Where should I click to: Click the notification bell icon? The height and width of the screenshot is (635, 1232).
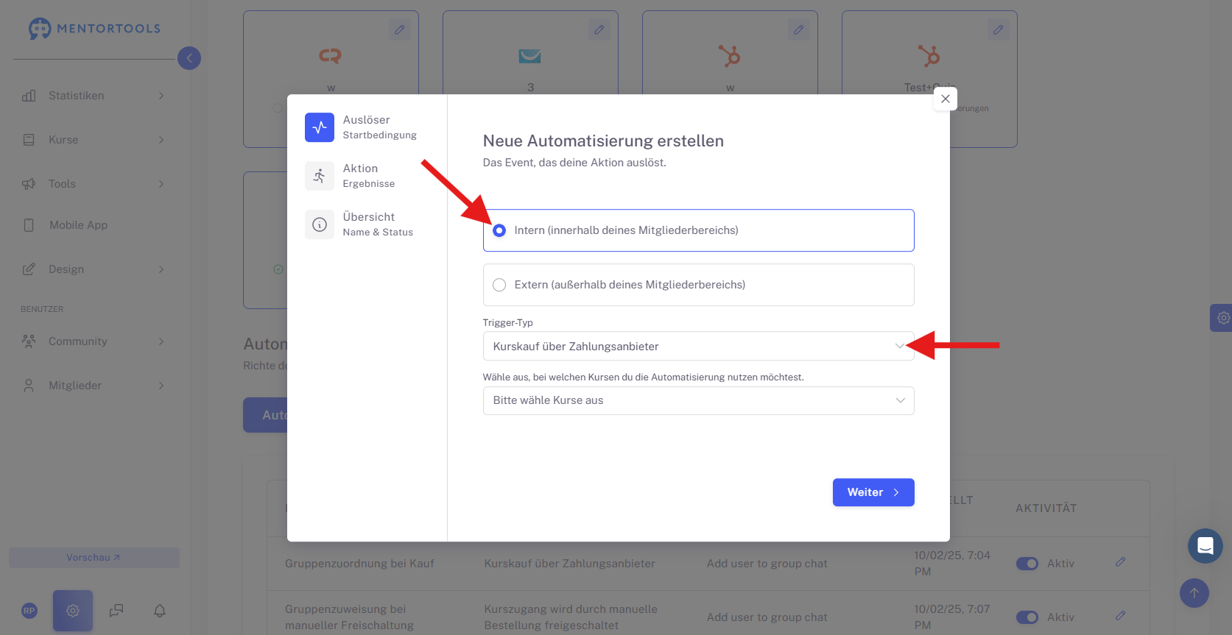click(x=160, y=611)
